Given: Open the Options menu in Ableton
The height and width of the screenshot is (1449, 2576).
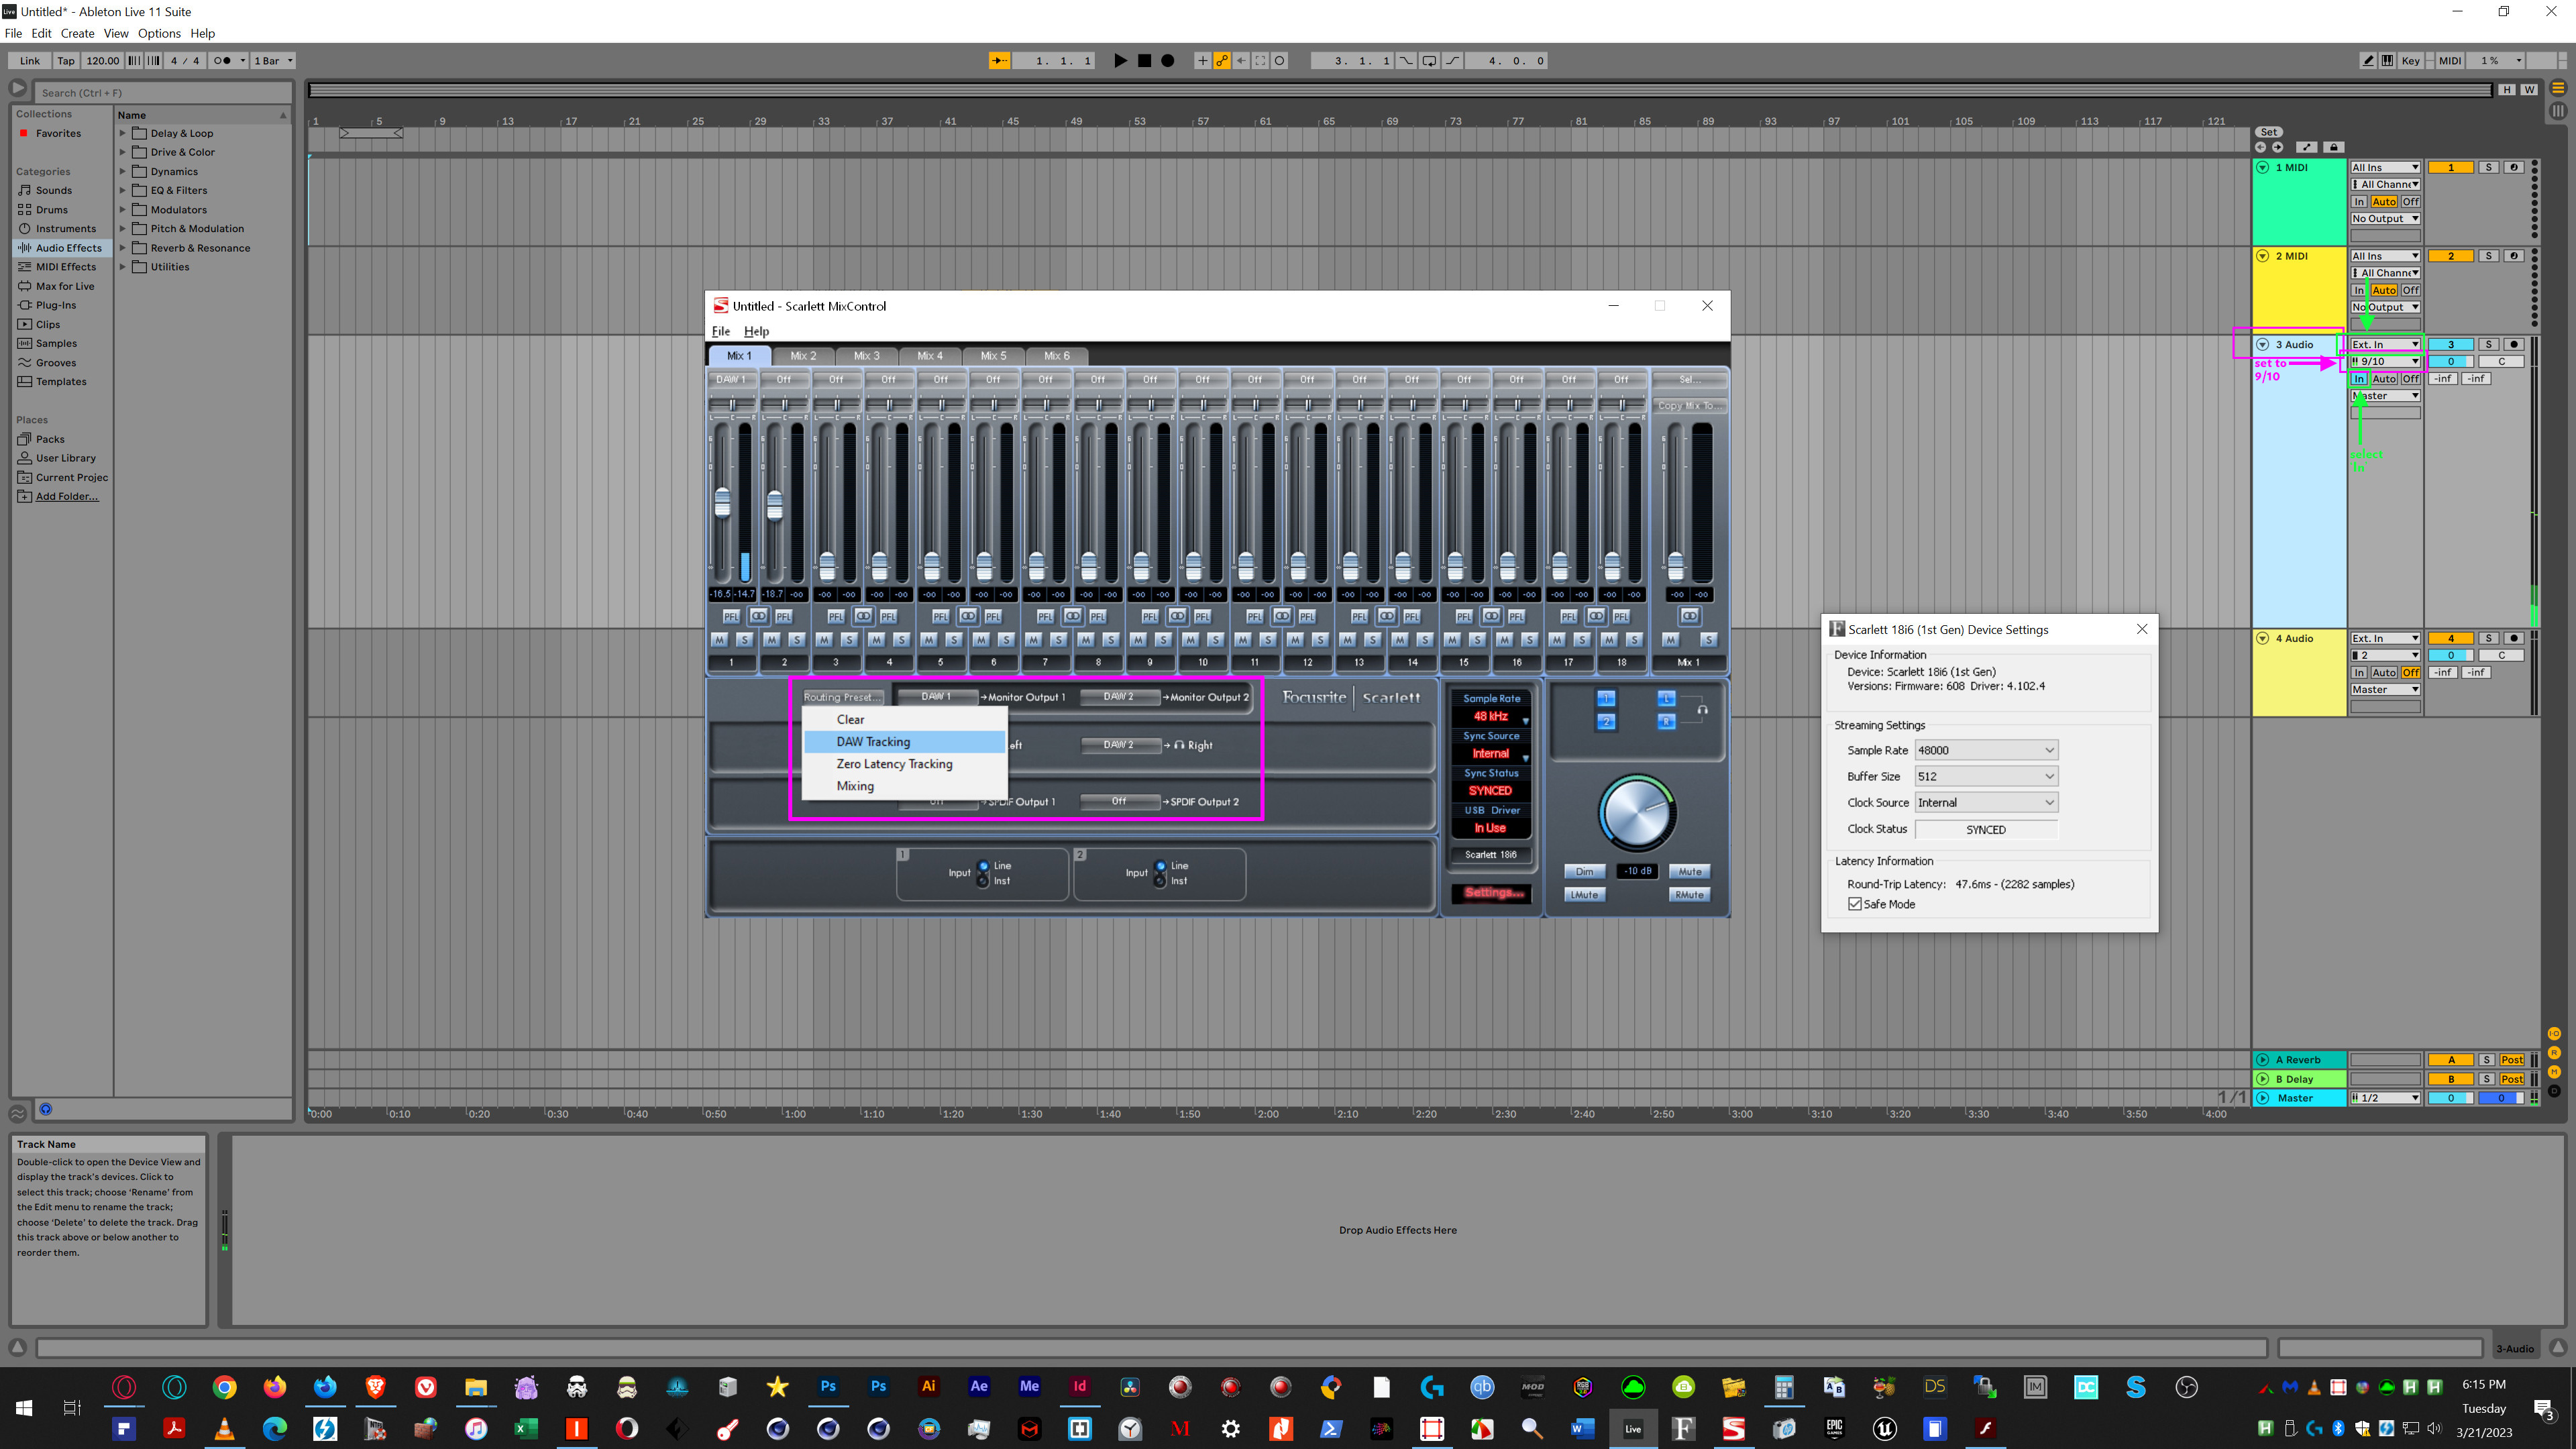Looking at the screenshot, I should 159,33.
